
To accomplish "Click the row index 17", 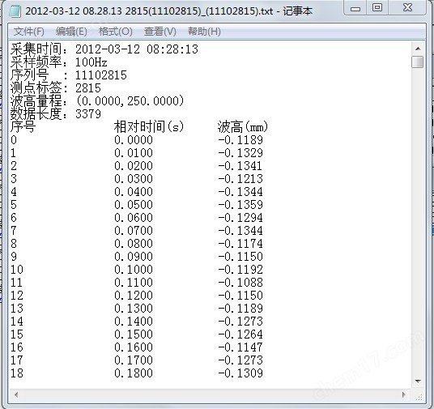I will click(17, 360).
